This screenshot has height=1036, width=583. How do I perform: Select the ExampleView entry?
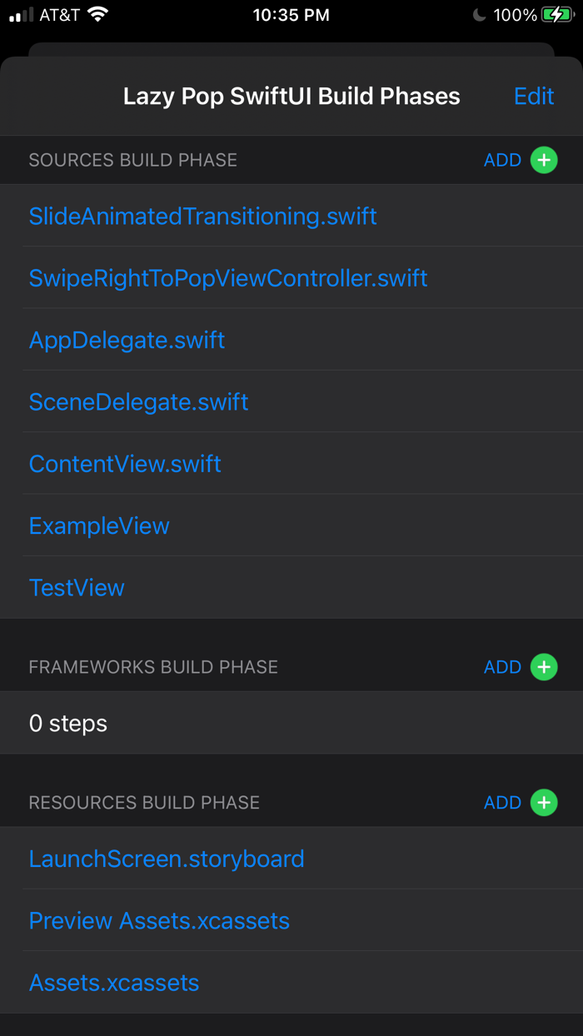(x=98, y=525)
